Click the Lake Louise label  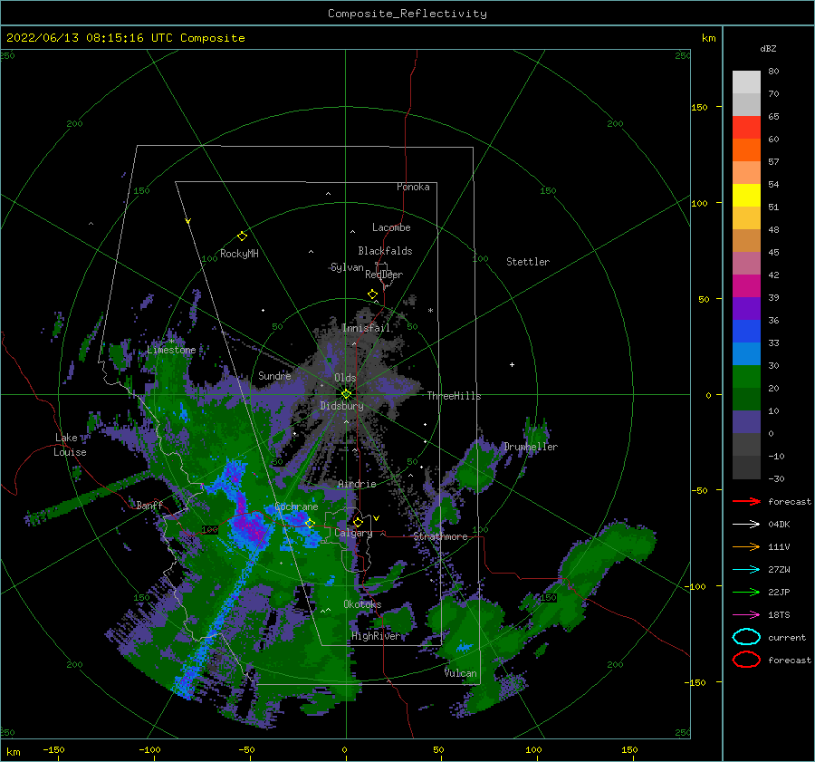(x=70, y=445)
